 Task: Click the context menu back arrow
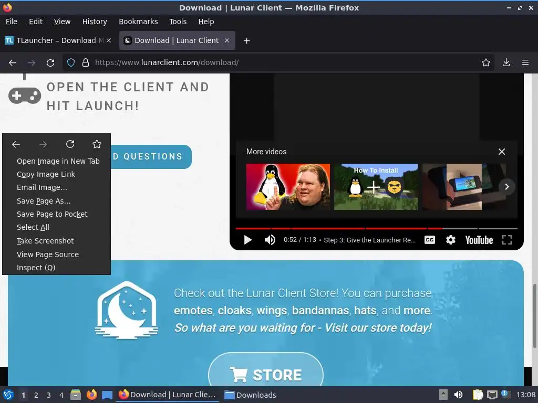coord(16,144)
